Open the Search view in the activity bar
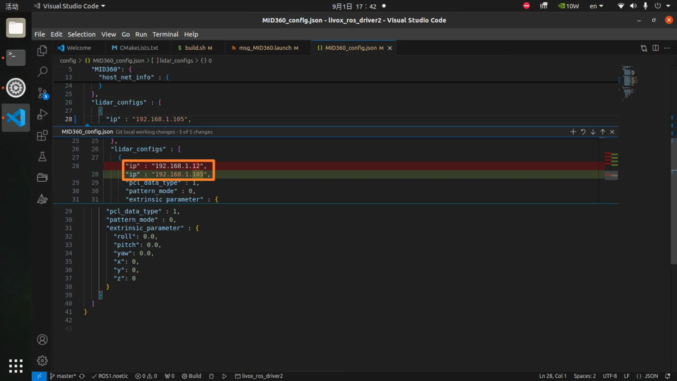 coord(42,72)
